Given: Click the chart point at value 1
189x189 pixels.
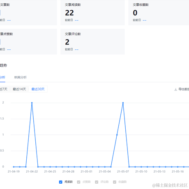Looking at the screenshot, I should [117, 135].
